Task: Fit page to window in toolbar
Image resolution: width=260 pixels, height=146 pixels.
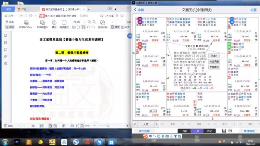Action: pyautogui.click(x=79, y=27)
